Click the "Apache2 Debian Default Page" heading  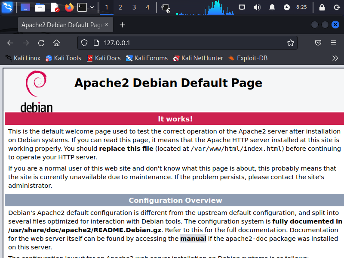click(x=168, y=83)
